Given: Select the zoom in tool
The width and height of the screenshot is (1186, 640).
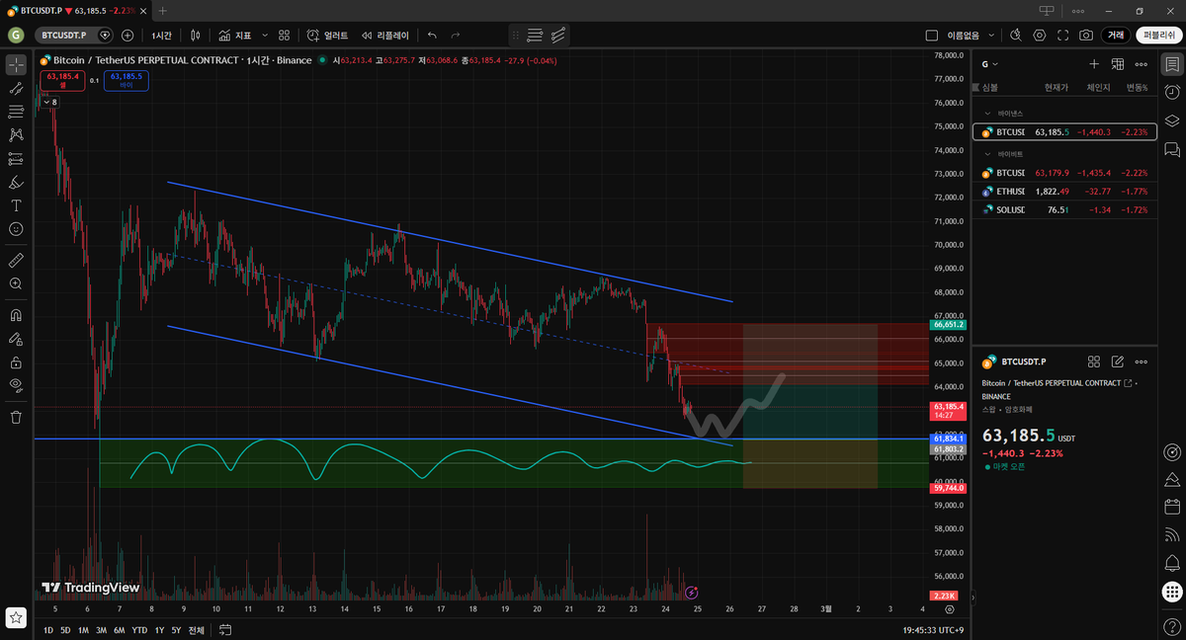Looking at the screenshot, I should click(x=16, y=284).
